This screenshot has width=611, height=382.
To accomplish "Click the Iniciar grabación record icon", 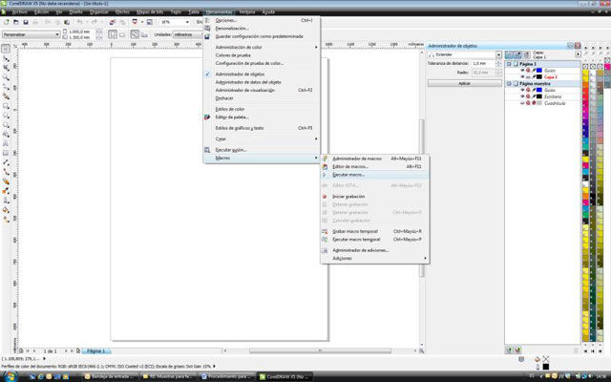I will pos(326,196).
